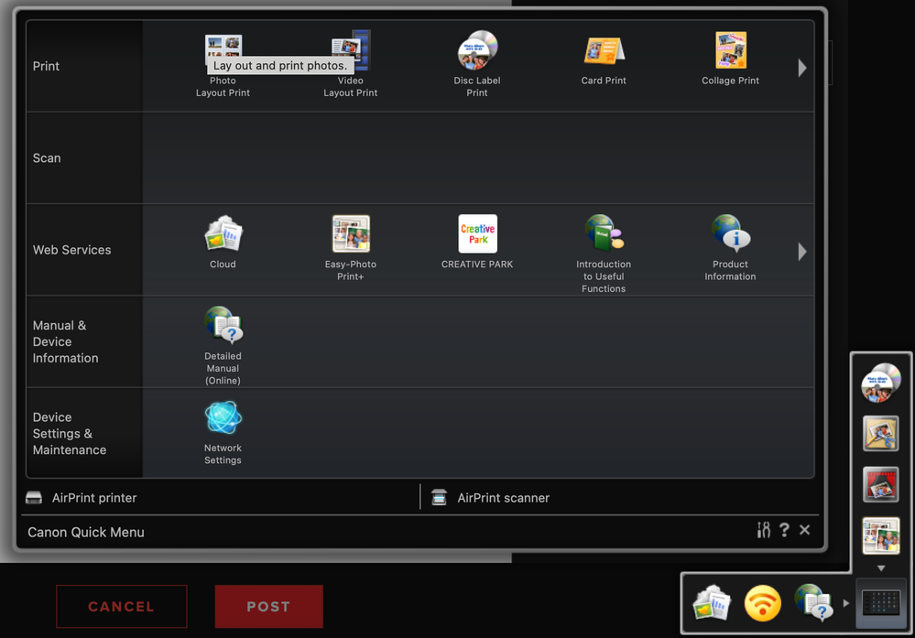Show additional Web Services via the chevron
Viewport: 915px width, 638px height.
coord(801,251)
